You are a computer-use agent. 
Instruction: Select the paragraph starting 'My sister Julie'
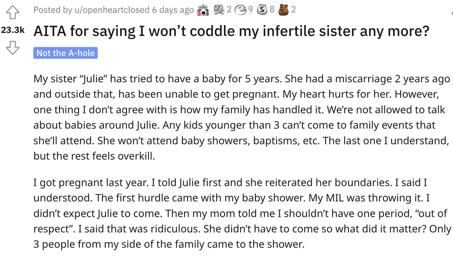tap(242, 117)
